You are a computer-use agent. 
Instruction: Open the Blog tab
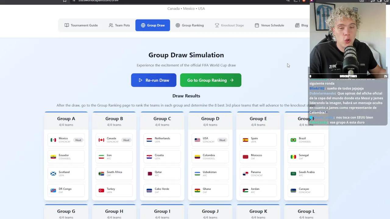(x=301, y=25)
